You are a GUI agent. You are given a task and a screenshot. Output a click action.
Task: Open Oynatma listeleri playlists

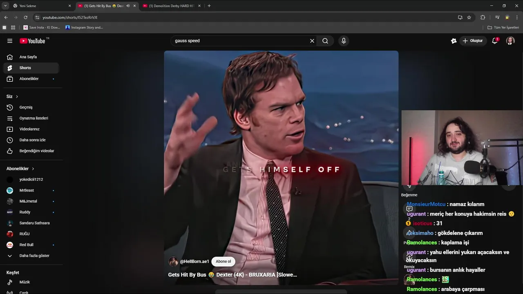[x=31, y=118]
